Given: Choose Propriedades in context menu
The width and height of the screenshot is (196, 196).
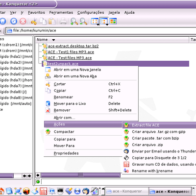Looking at the screenshot, I should click(83, 153).
